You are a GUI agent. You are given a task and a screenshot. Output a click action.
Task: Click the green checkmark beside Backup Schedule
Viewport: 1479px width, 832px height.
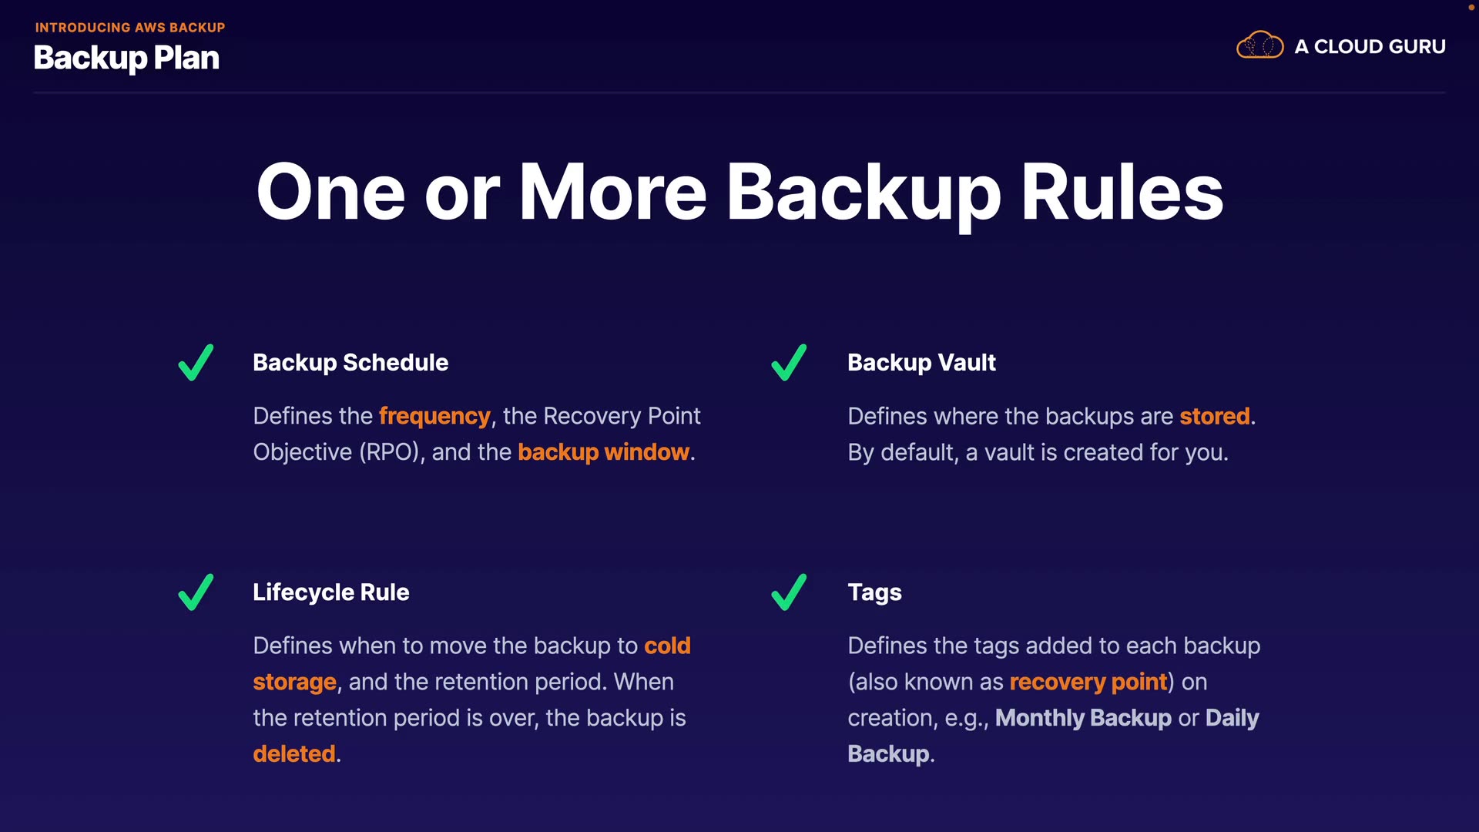196,362
